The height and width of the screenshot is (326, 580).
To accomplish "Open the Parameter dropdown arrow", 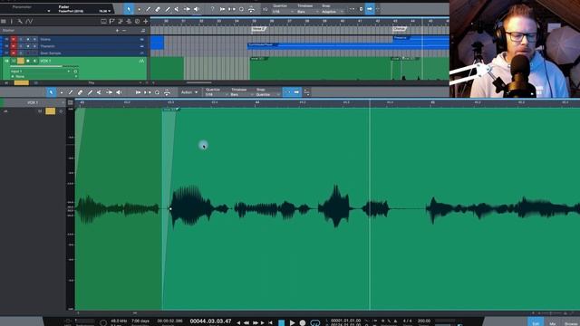I will [x=49, y=11].
